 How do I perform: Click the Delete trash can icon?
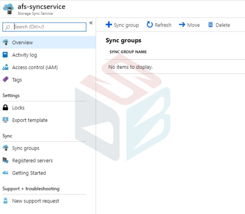pyautogui.click(x=211, y=25)
